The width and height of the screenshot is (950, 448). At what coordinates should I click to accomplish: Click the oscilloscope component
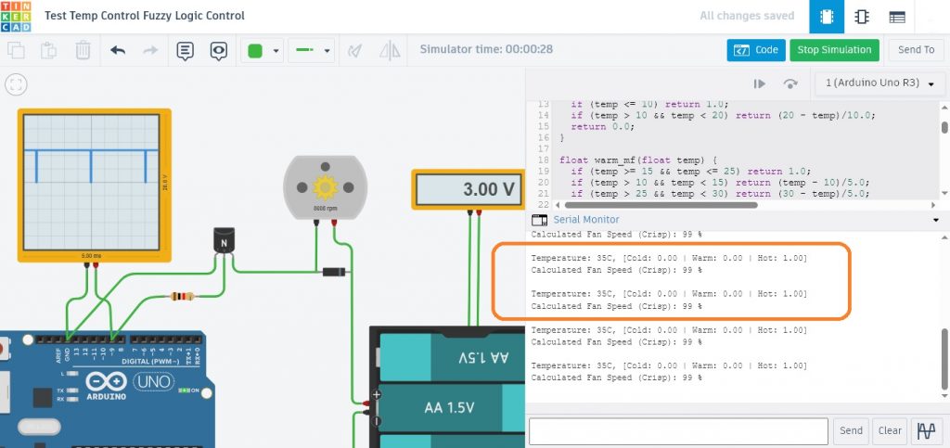(x=94, y=185)
